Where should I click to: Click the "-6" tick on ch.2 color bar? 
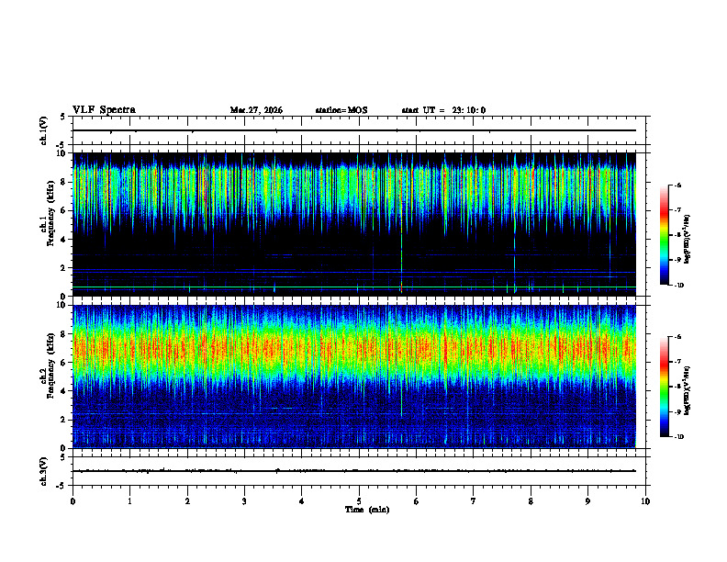(x=678, y=337)
